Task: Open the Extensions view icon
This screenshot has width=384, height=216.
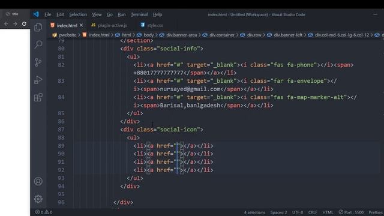Action: coord(38,97)
